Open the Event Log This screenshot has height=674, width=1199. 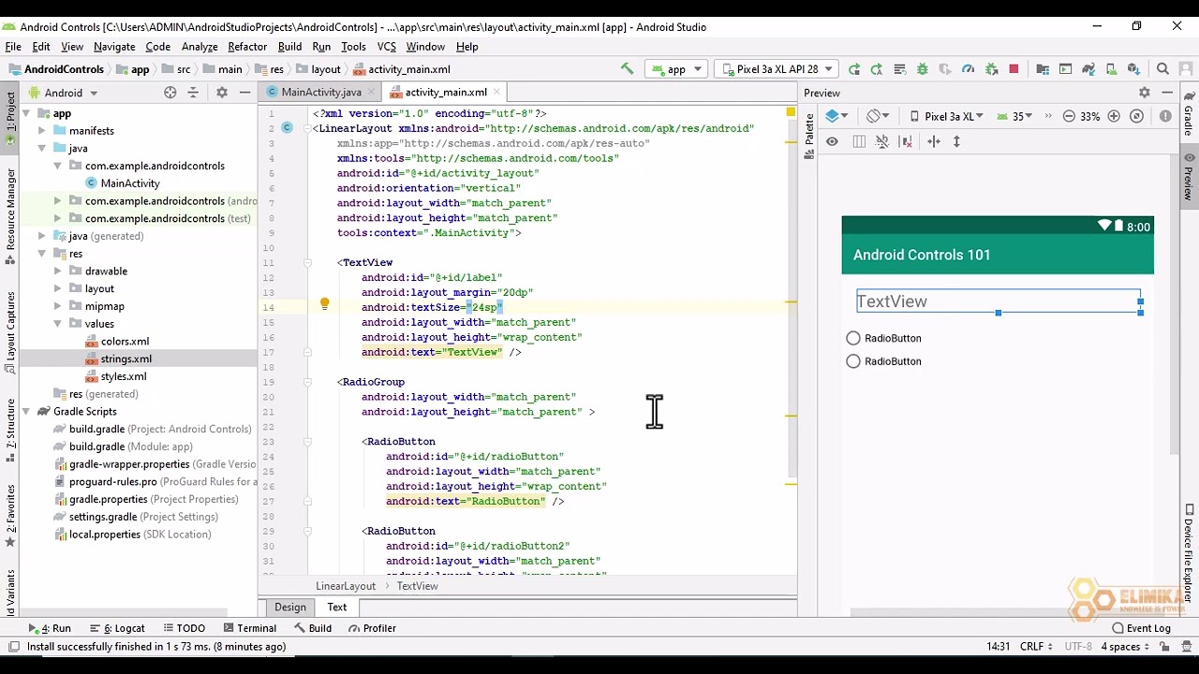pyautogui.click(x=1142, y=628)
